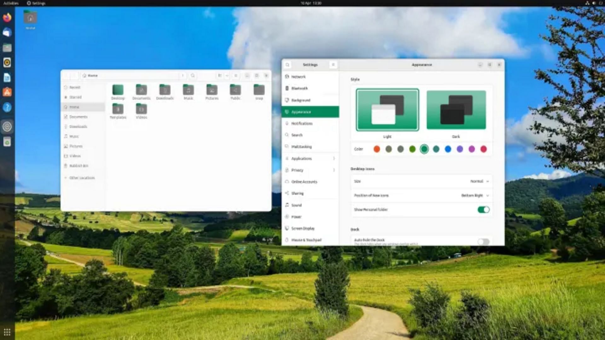Open the Rubbish Bin in the dock

tap(7, 142)
